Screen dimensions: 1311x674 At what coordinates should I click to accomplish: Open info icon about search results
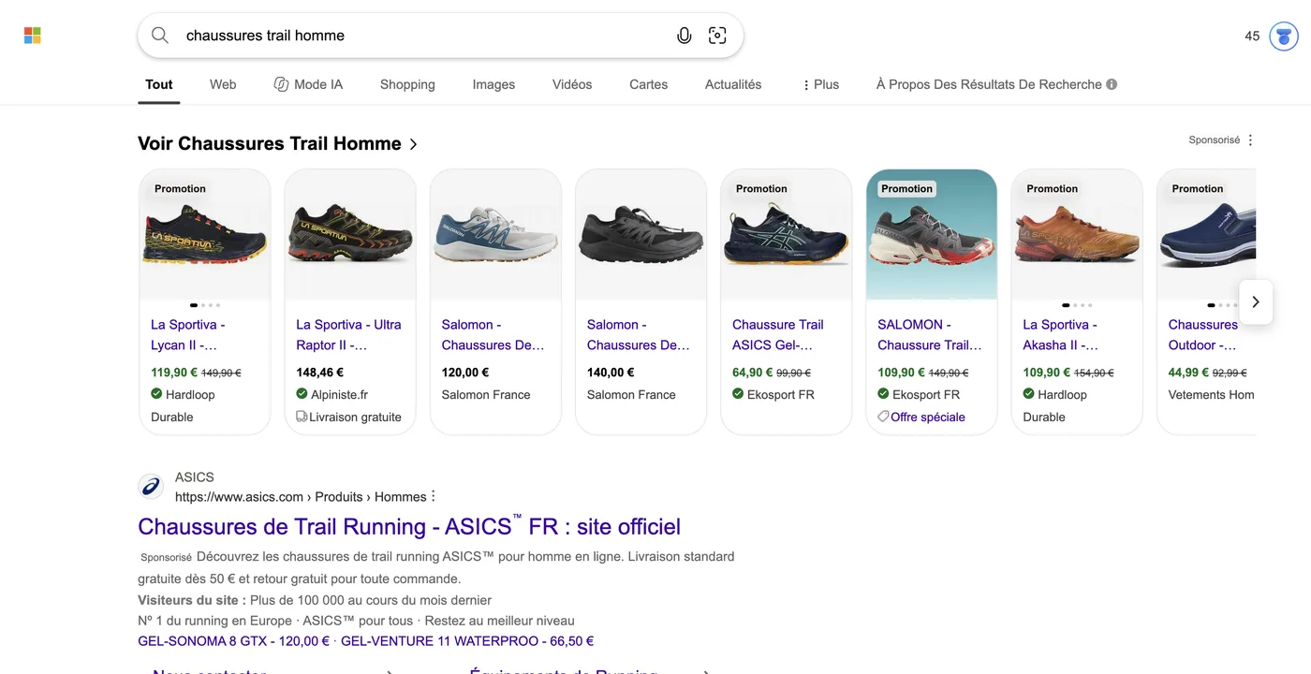coord(1112,84)
